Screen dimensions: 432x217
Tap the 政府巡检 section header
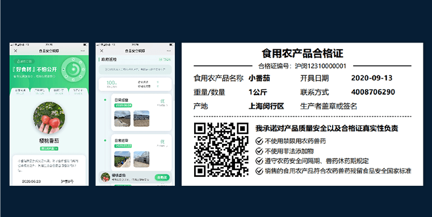[109, 59]
